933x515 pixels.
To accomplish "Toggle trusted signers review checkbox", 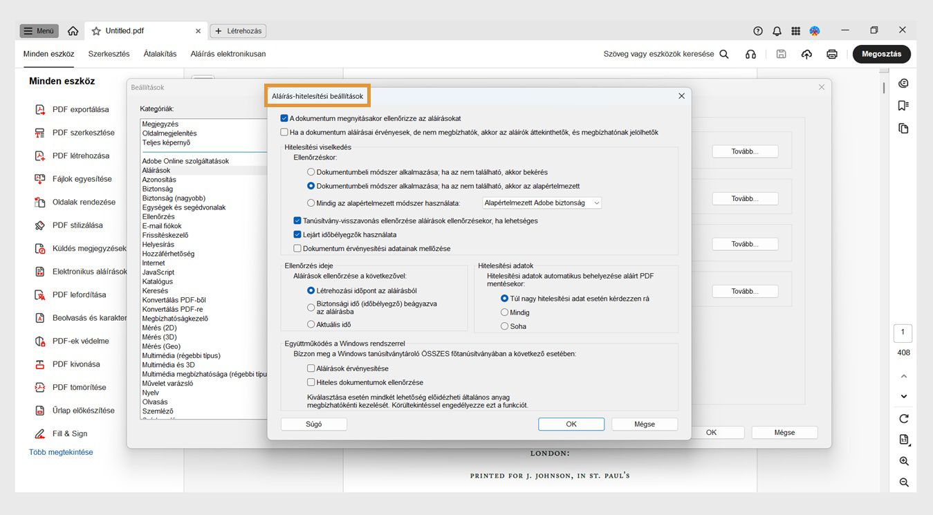I will (x=284, y=132).
